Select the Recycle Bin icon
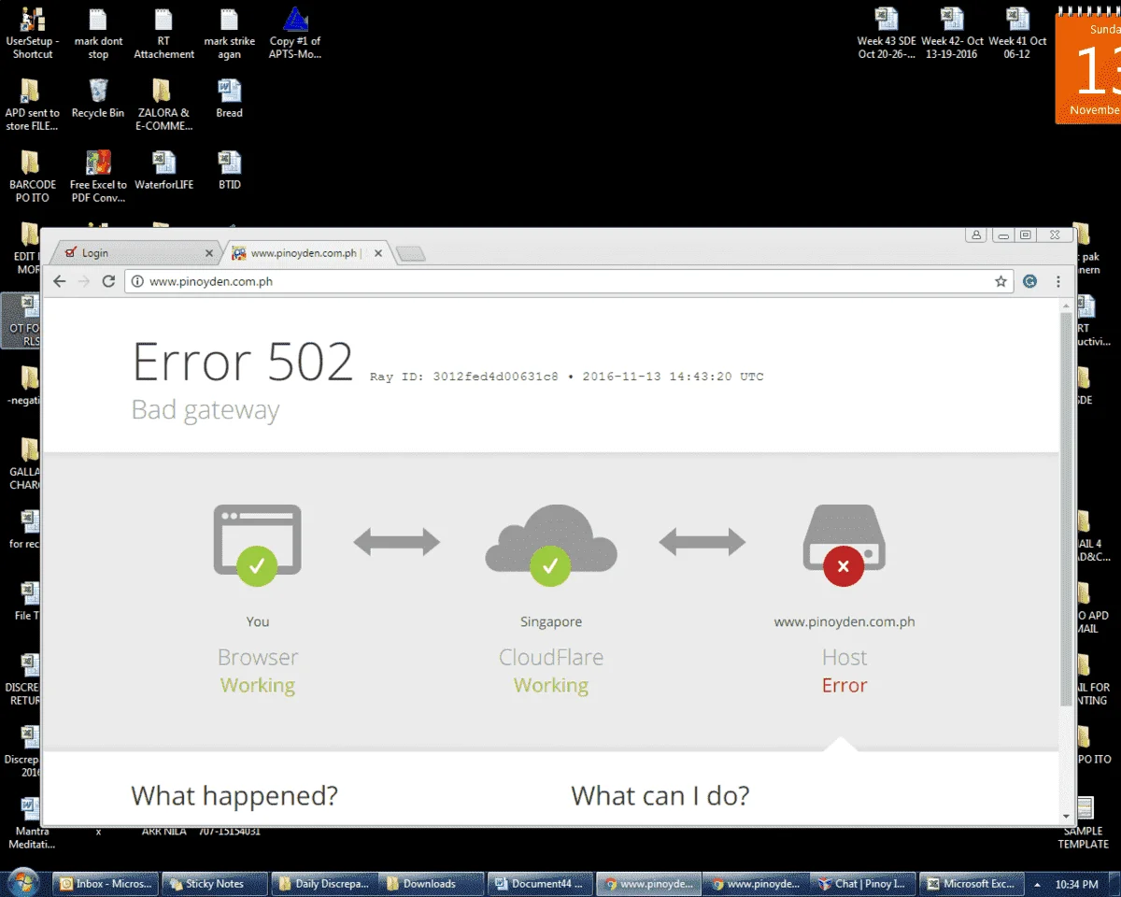This screenshot has width=1121, height=897. pyautogui.click(x=98, y=99)
